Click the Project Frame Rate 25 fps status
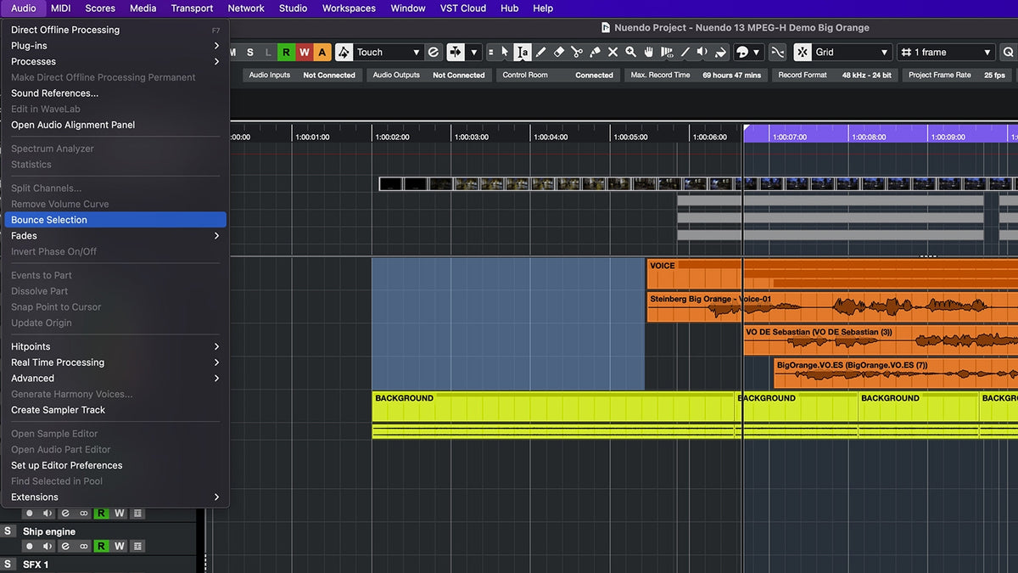 pos(956,75)
